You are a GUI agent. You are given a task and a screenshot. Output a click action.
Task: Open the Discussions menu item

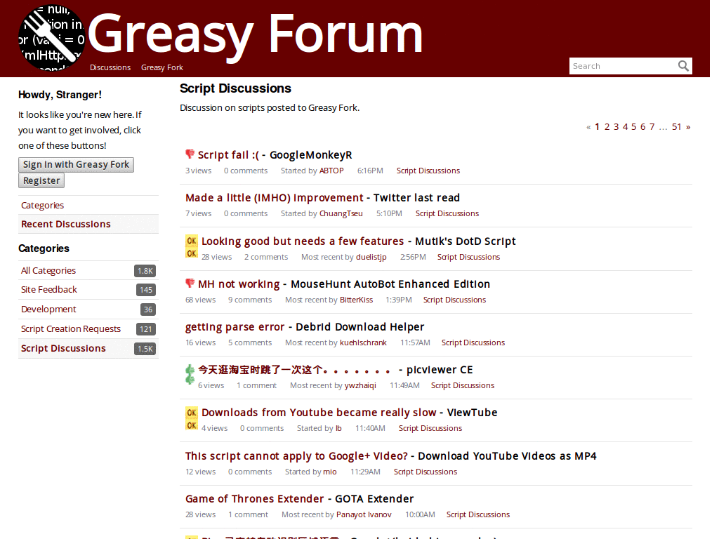110,67
